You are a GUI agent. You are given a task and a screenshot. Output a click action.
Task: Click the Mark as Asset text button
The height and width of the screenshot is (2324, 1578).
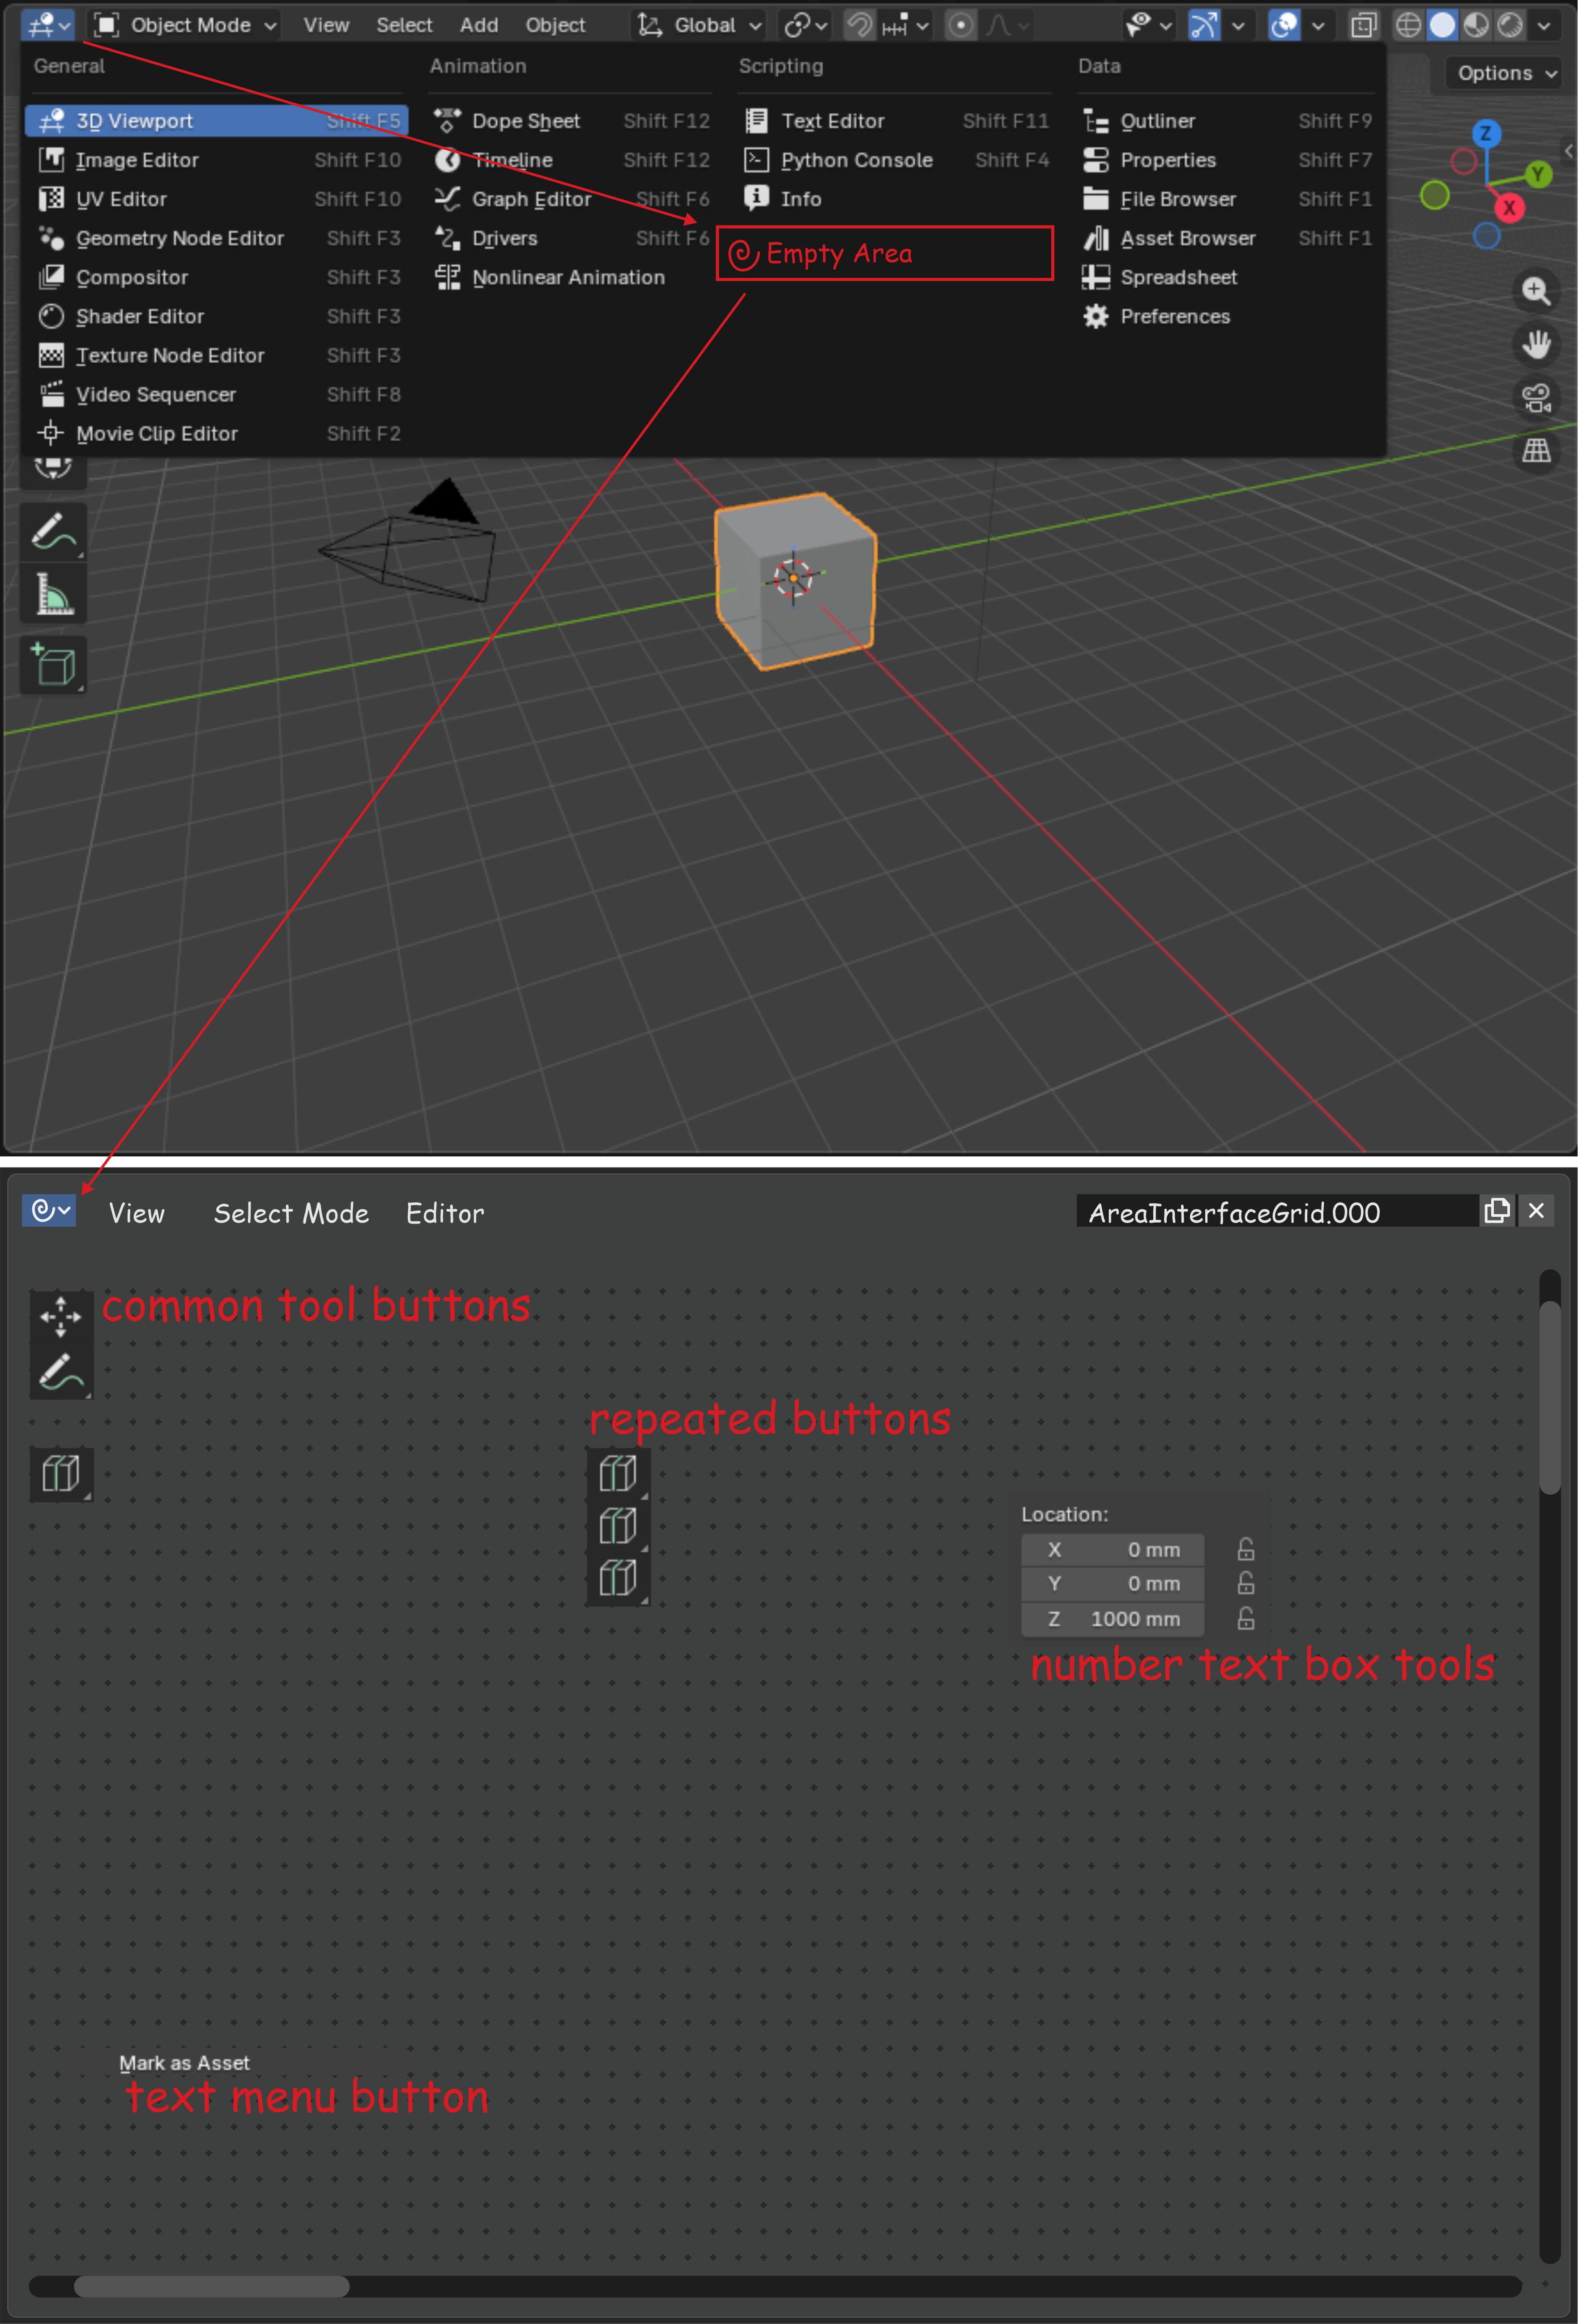click(184, 2063)
